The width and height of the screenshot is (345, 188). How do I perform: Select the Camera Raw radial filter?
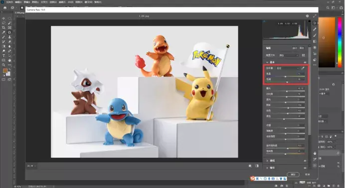pyautogui.click(x=315, y=48)
